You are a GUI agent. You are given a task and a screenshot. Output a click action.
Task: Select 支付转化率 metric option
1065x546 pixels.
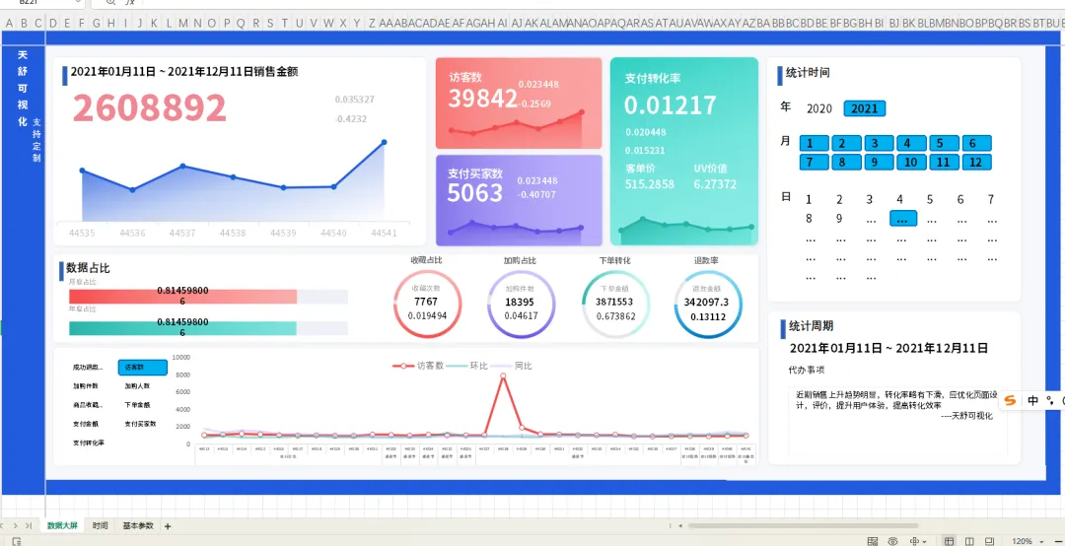[x=89, y=443]
